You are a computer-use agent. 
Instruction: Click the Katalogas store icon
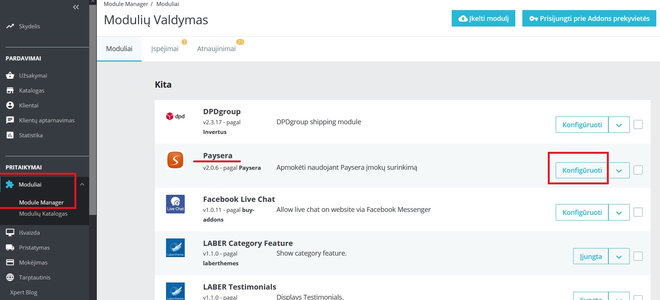[10, 90]
